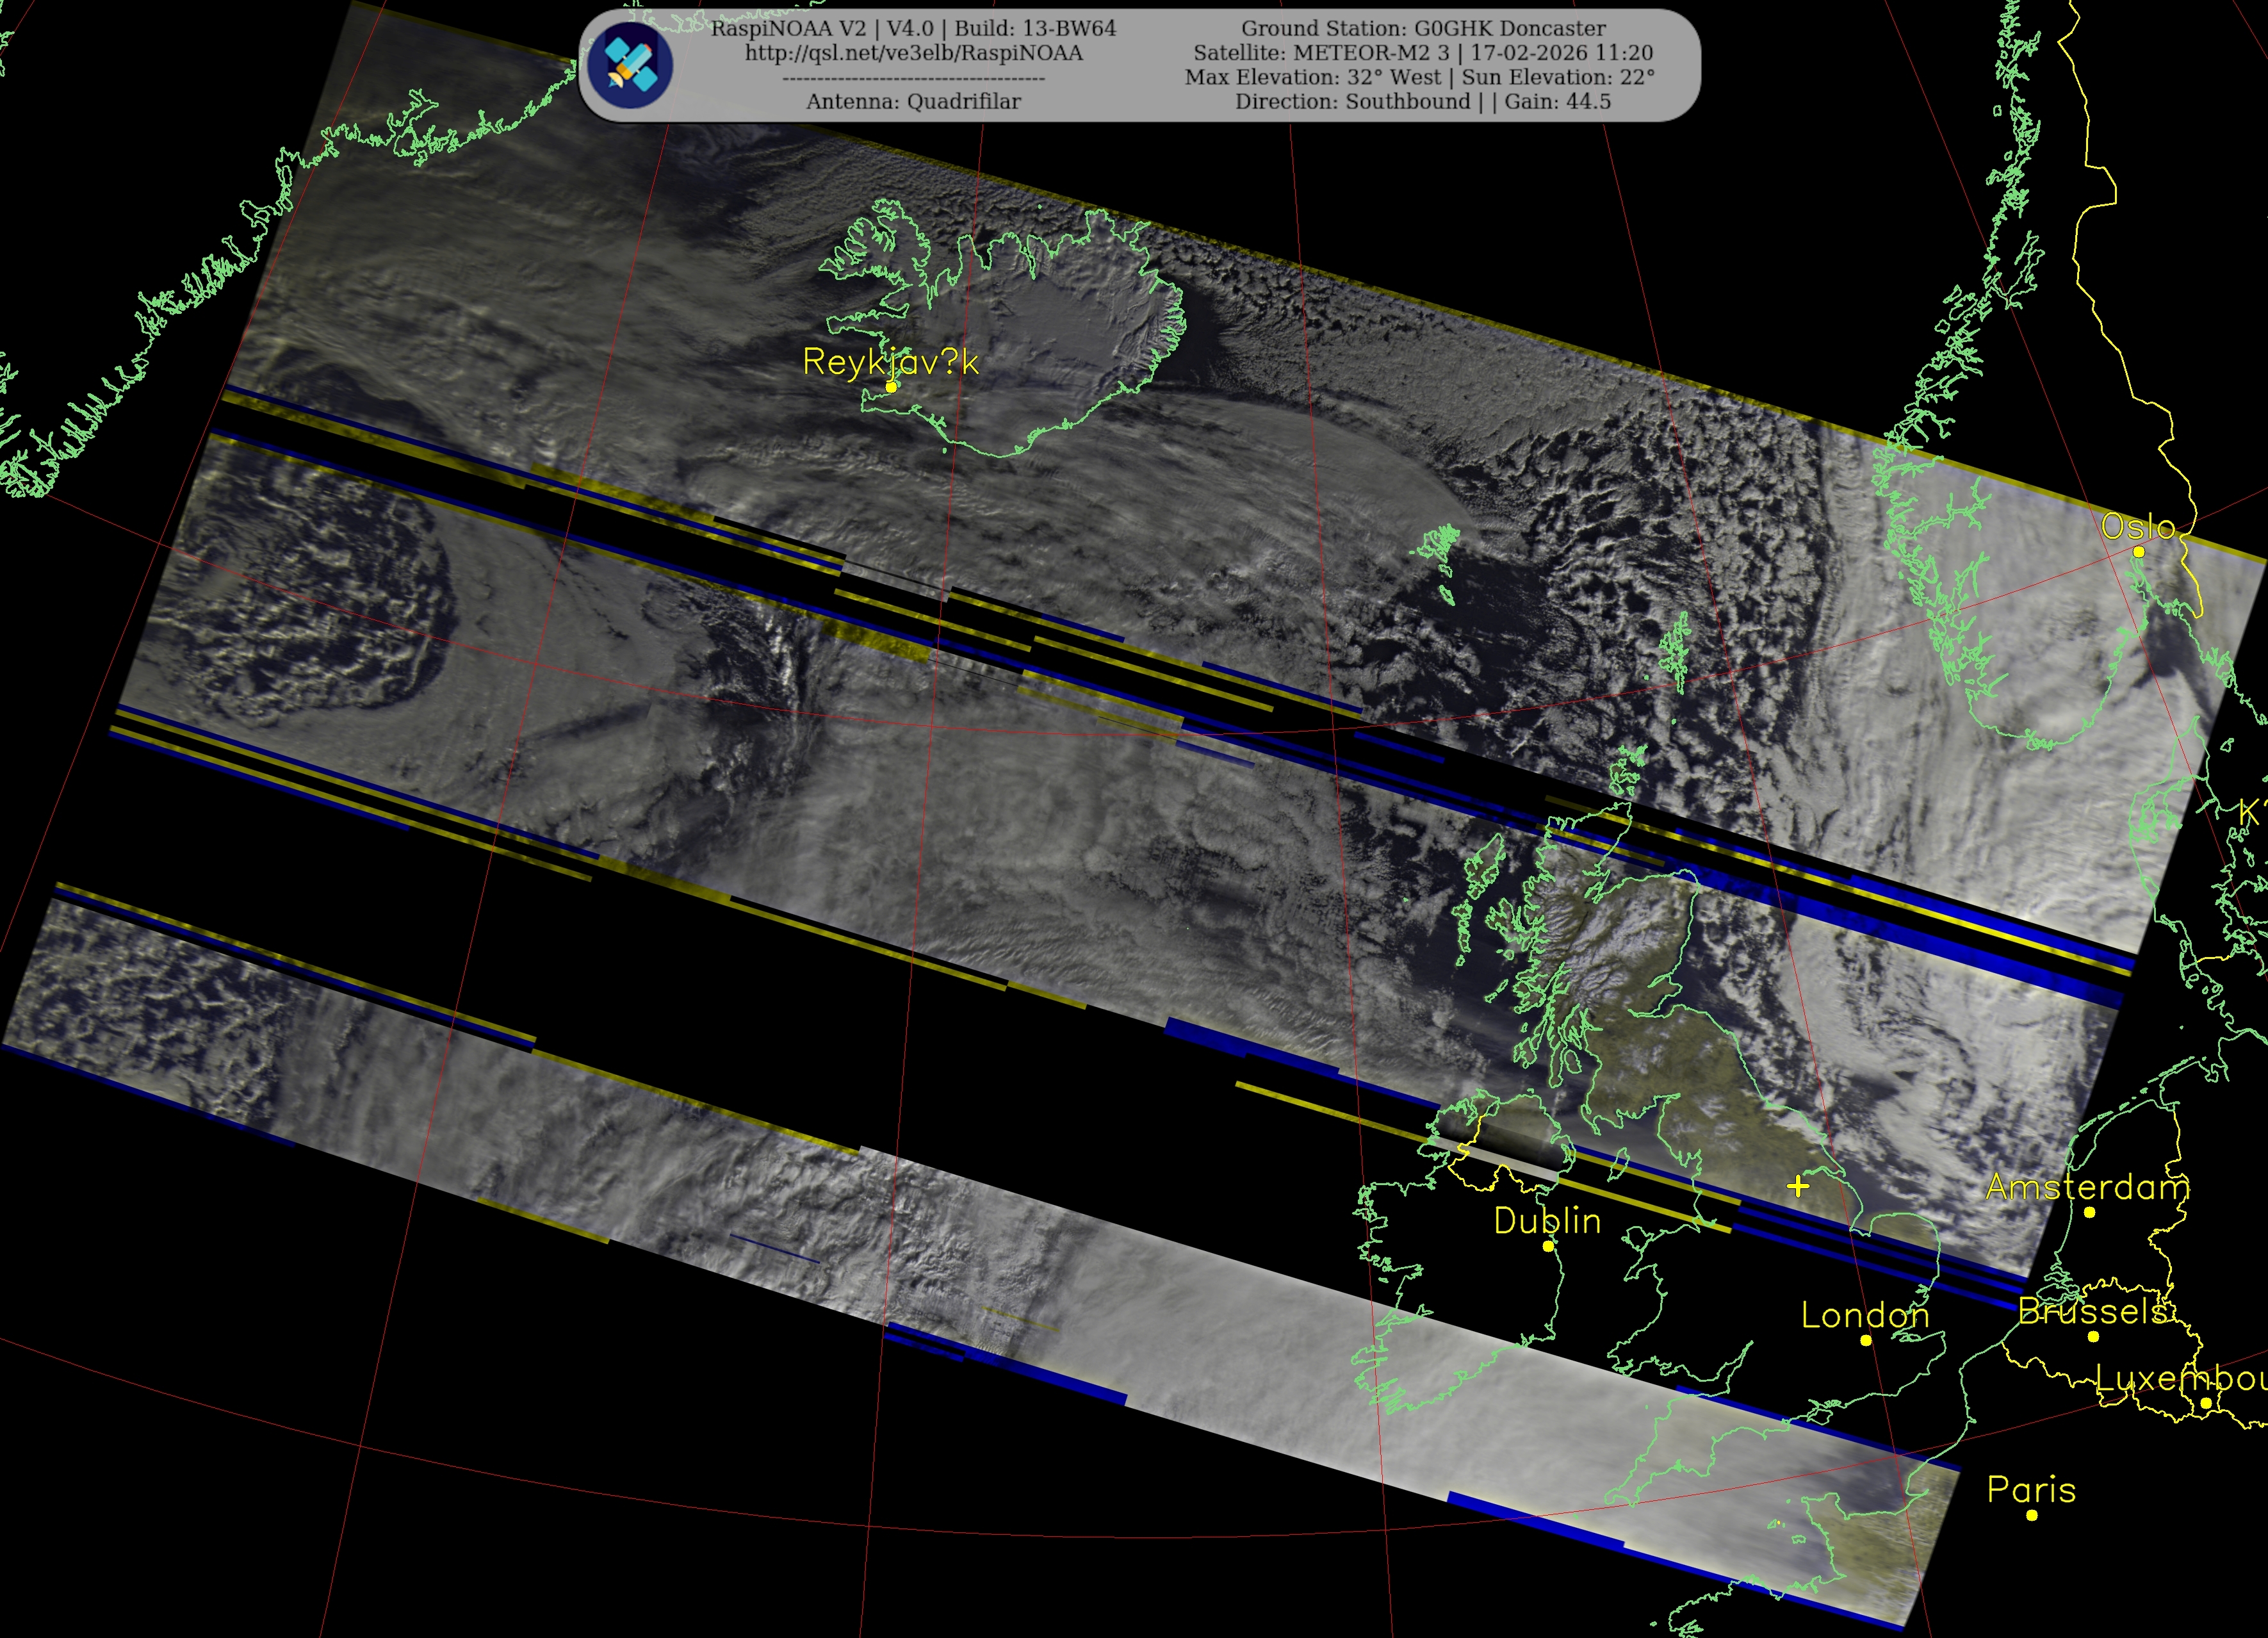Viewport: 2268px width, 1638px height.
Task: Click the yellow dot marking Paris
Action: pos(2032,1515)
